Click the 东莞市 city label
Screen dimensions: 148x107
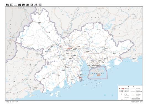click(x=88, y=52)
